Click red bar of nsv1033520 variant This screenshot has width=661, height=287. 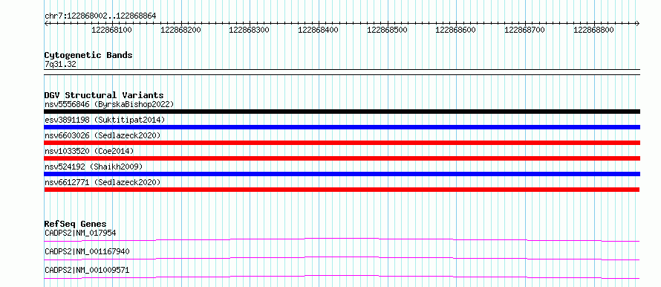click(342, 158)
